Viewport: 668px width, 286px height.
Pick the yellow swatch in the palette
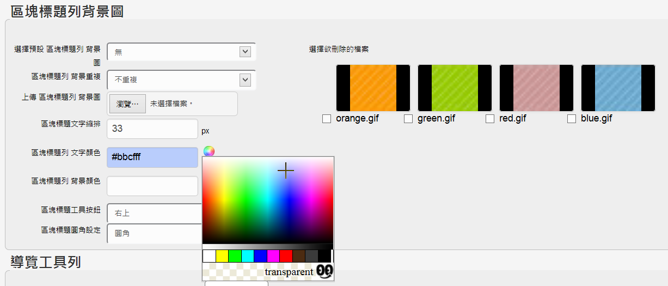[222, 255]
